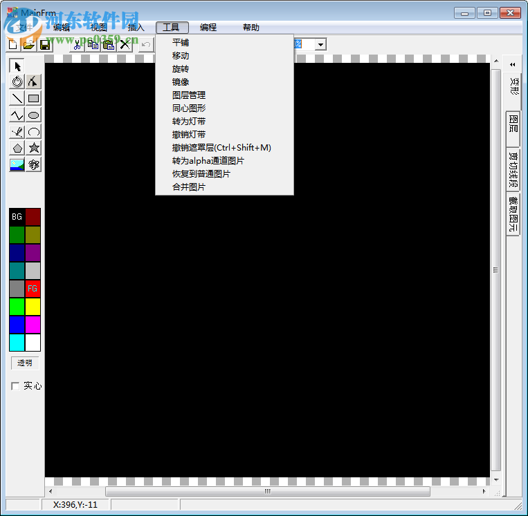Choose 转为灯带 menu entry
The width and height of the screenshot is (528, 516).
point(224,121)
